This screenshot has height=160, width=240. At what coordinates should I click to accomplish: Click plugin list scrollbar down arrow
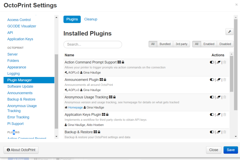[236, 136]
